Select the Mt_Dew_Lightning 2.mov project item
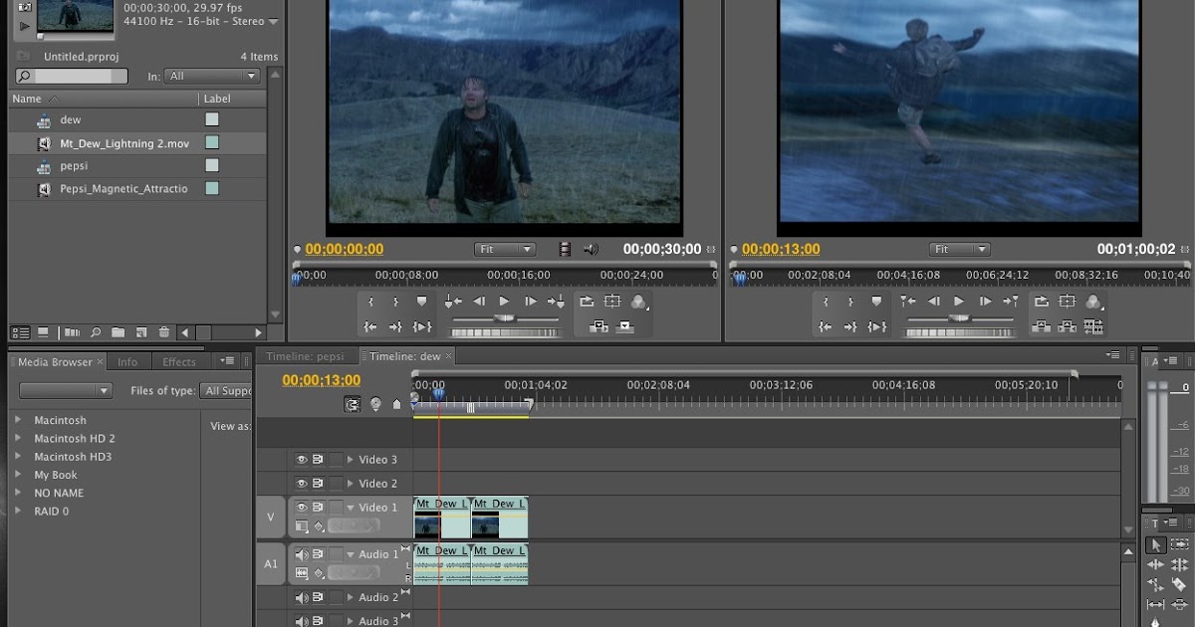Image resolution: width=1195 pixels, height=627 pixels. pyautogui.click(x=123, y=143)
